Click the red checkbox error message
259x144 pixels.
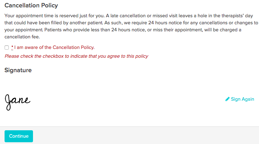coord(76,56)
